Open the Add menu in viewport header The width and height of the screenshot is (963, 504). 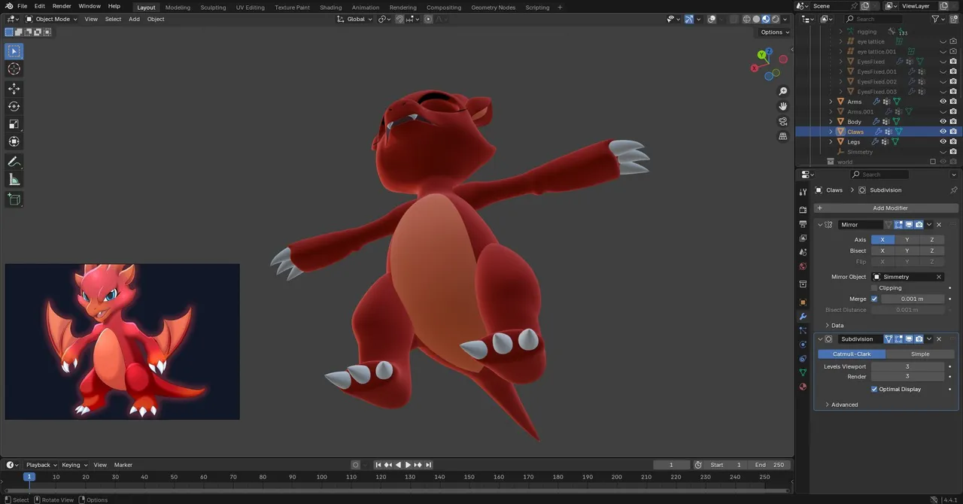point(134,19)
